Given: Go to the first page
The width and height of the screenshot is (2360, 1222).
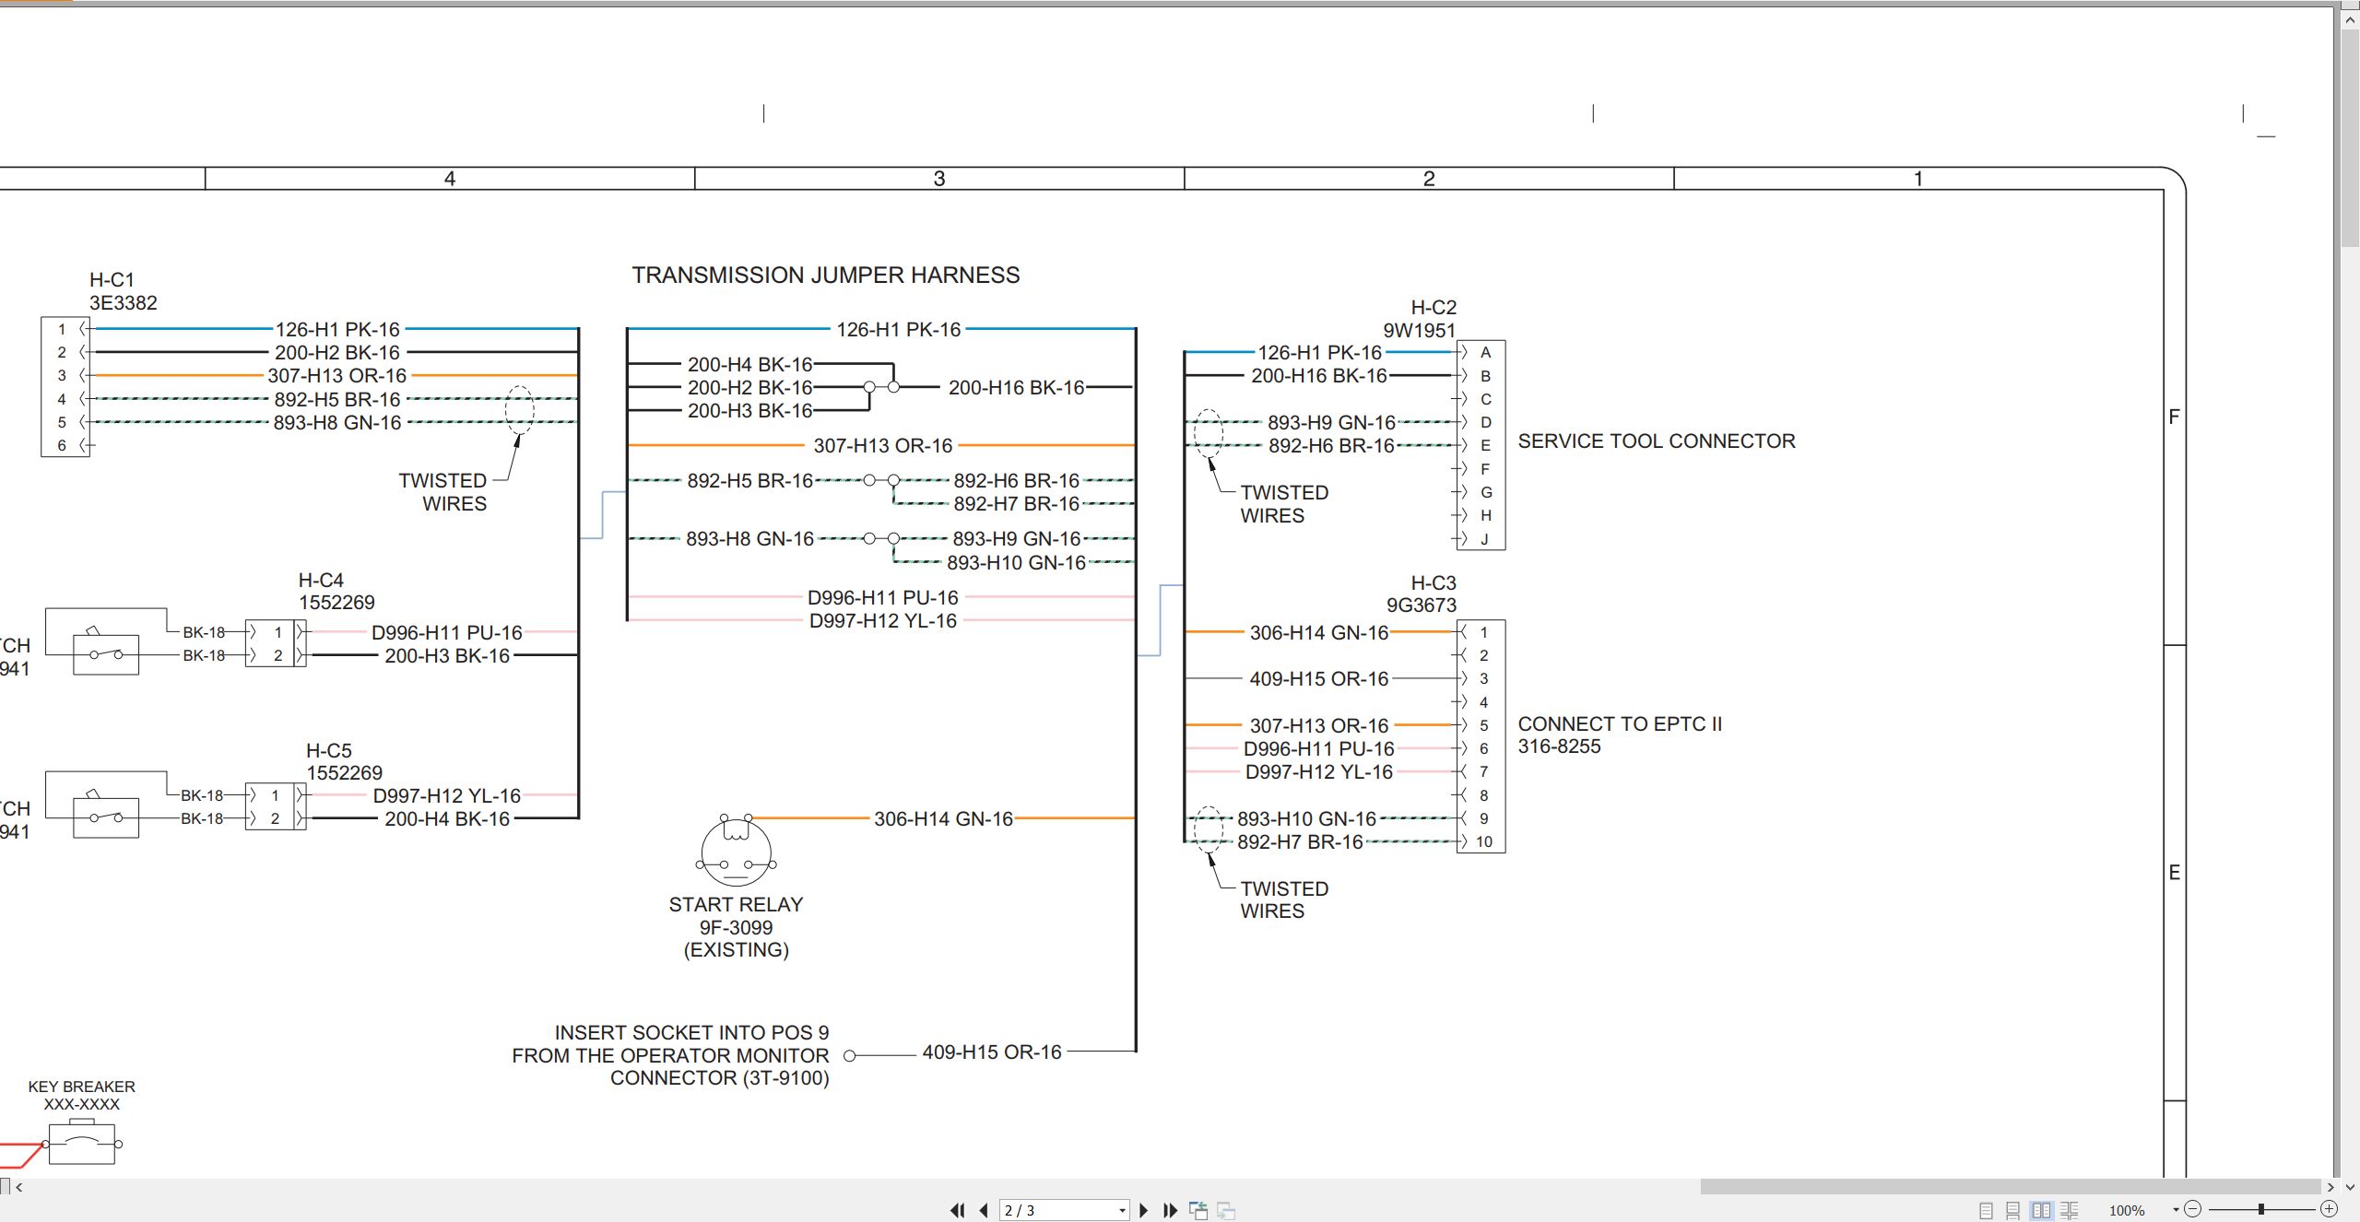Looking at the screenshot, I should (x=958, y=1210).
